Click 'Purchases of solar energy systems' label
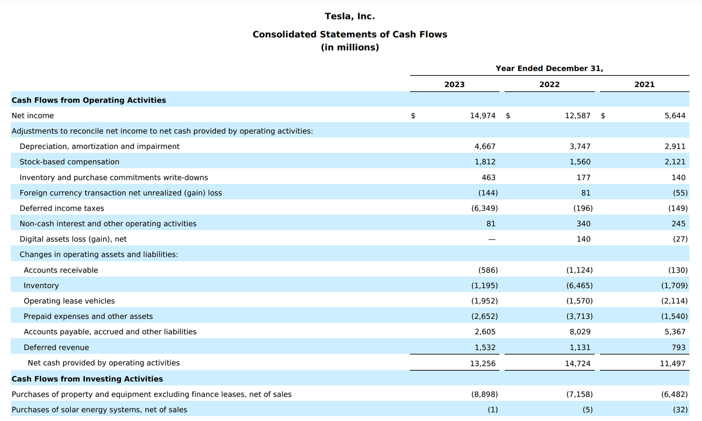702x421 pixels. (99, 410)
